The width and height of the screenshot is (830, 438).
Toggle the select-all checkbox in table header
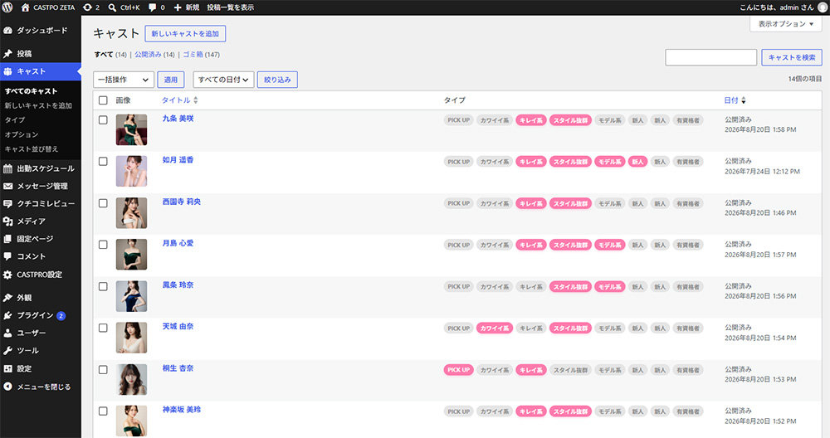(x=103, y=100)
